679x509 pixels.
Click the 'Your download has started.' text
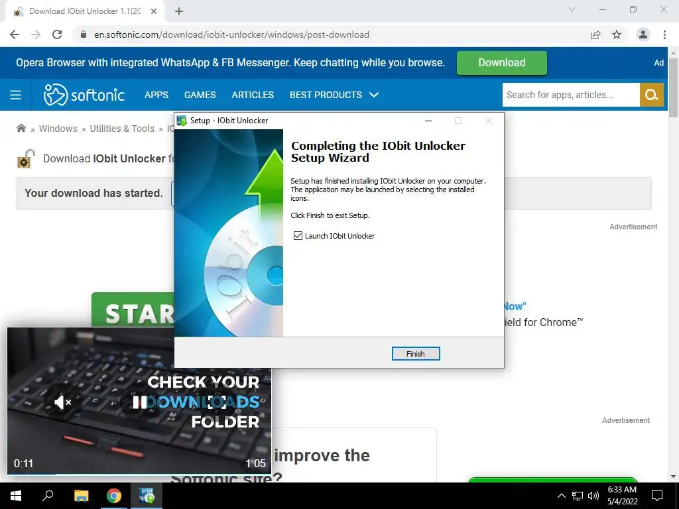click(x=93, y=193)
